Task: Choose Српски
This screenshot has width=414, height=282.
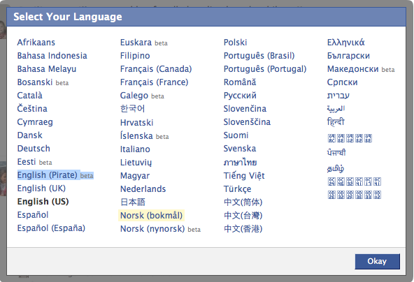Action: coord(343,82)
